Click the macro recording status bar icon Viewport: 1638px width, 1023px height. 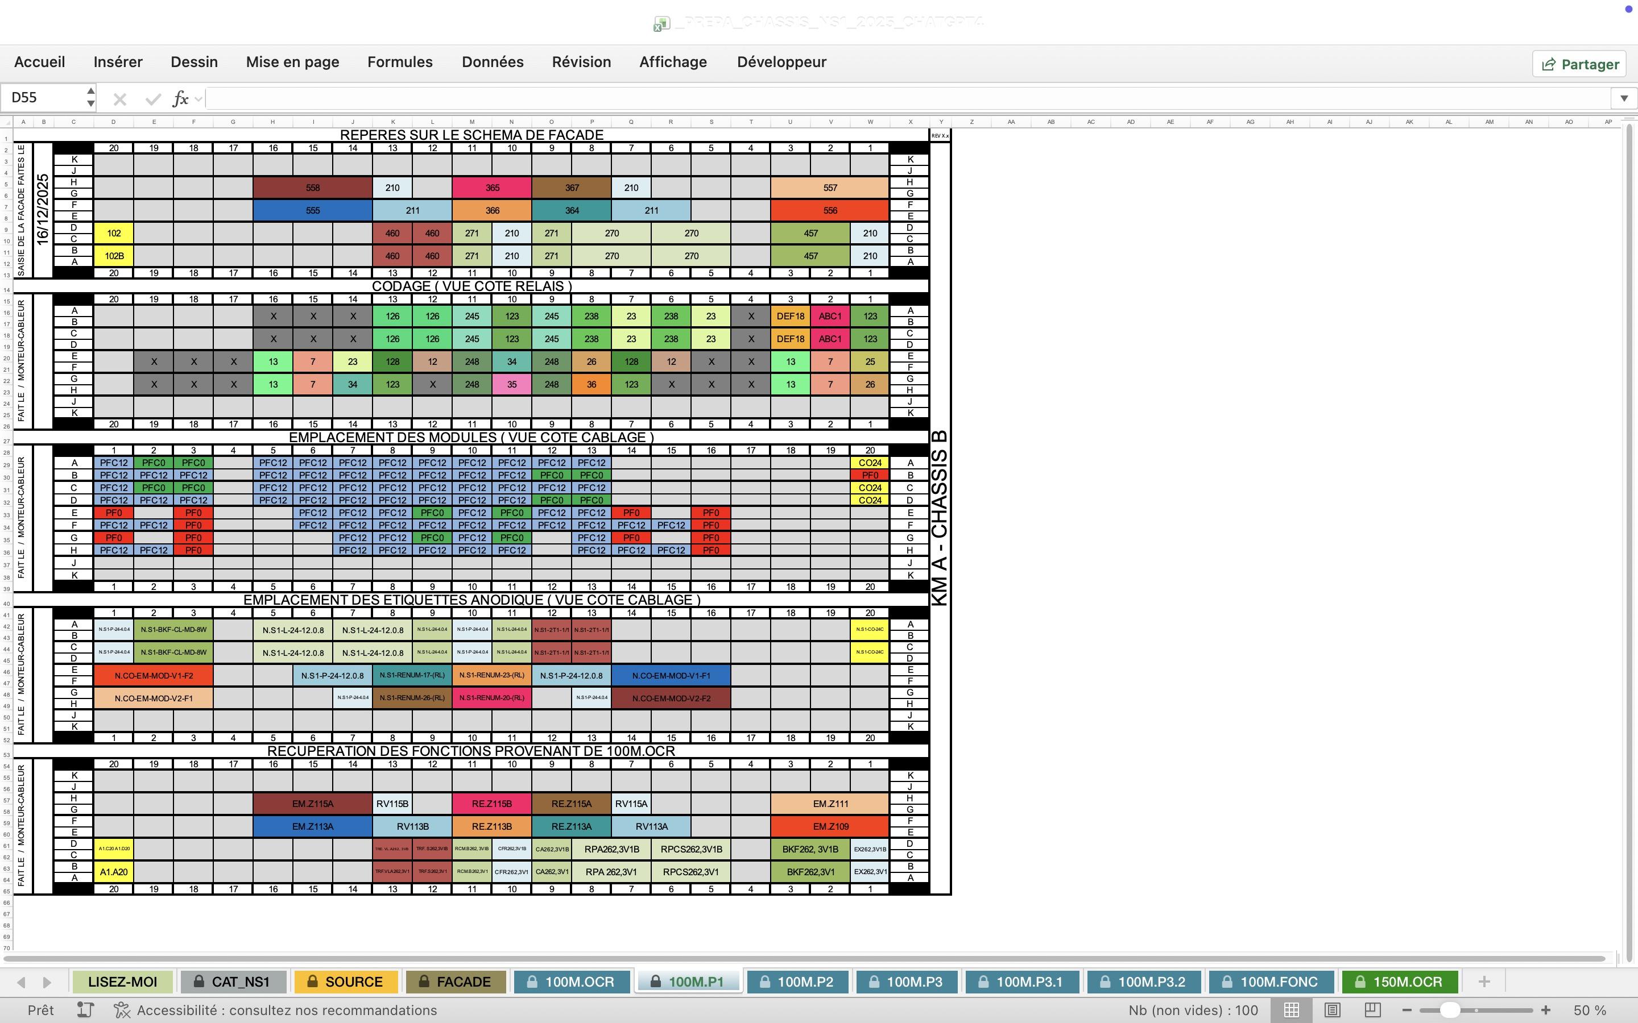pos(85,1010)
